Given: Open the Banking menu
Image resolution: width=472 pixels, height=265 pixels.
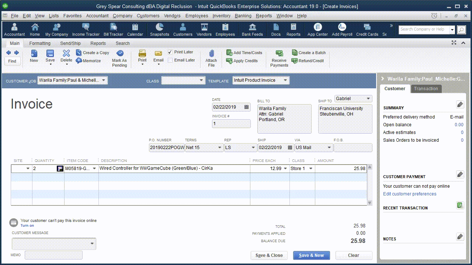Looking at the screenshot, I should coord(243,16).
